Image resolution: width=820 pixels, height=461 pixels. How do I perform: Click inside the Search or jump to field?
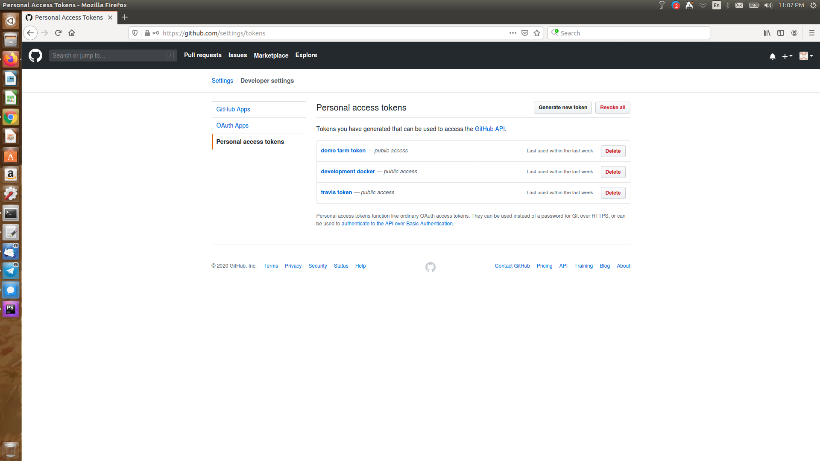[x=113, y=55]
